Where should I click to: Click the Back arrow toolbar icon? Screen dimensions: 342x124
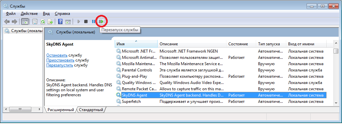tap(7, 21)
